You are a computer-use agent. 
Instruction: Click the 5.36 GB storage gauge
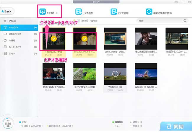(8, 124)
